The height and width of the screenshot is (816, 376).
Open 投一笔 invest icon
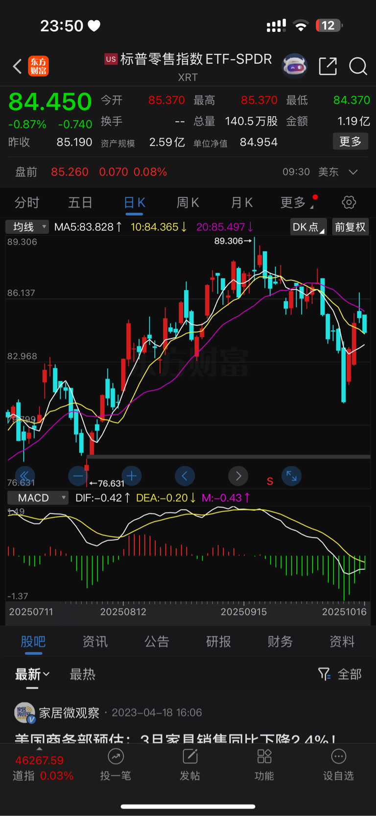(x=116, y=757)
